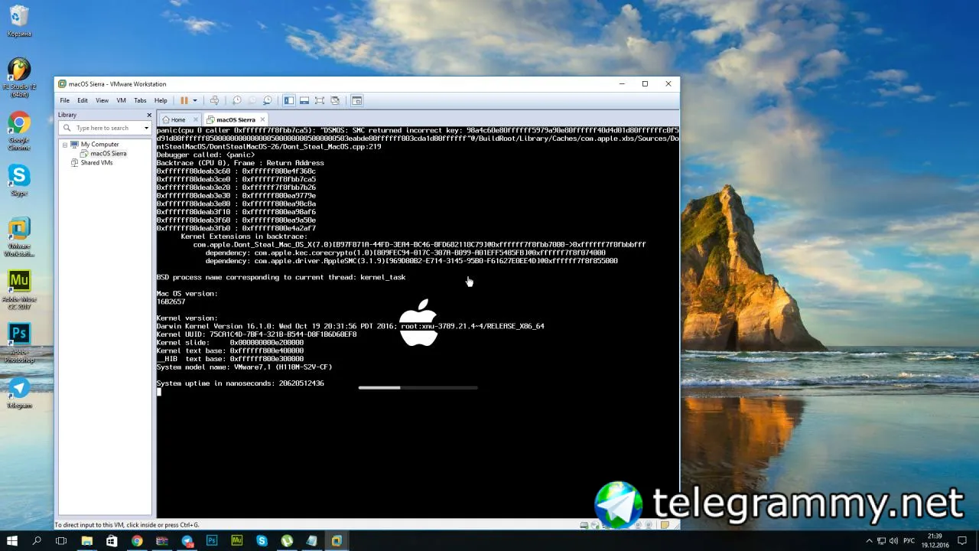Expand the hidden system tray icons
This screenshot has width=979, height=551.
[x=868, y=541]
